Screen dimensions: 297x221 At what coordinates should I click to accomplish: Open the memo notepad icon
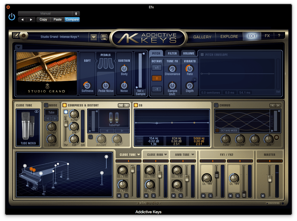click(16, 35)
